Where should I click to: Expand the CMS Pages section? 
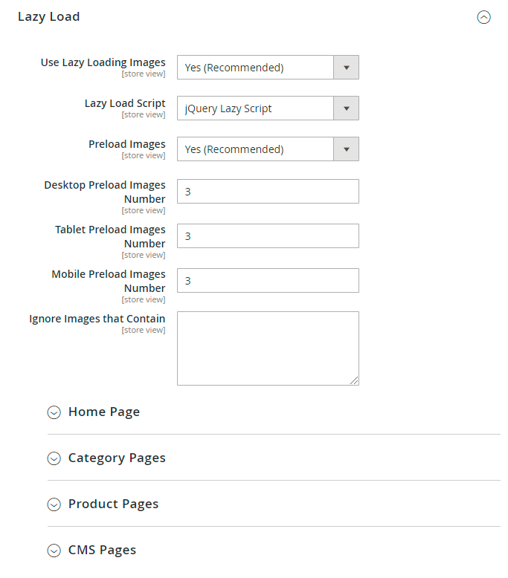point(102,550)
